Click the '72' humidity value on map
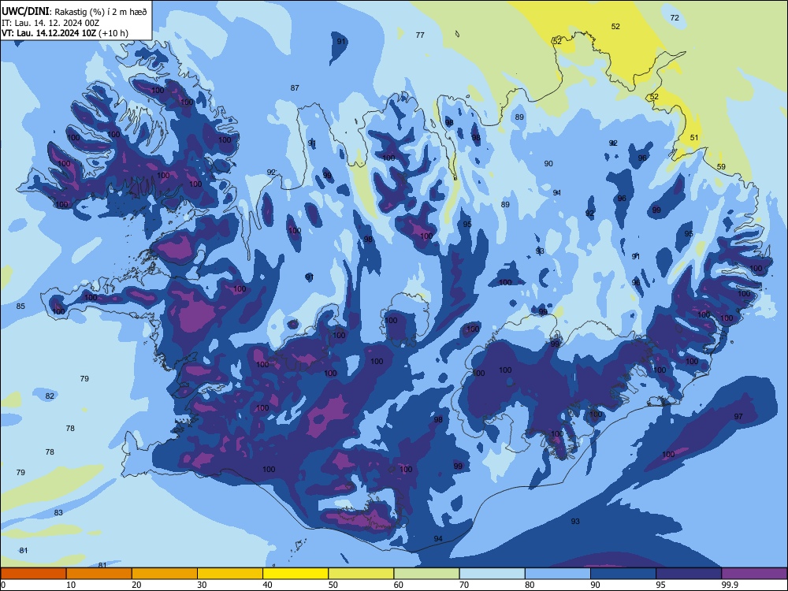Image resolution: width=788 pixels, height=591 pixels. [675, 17]
